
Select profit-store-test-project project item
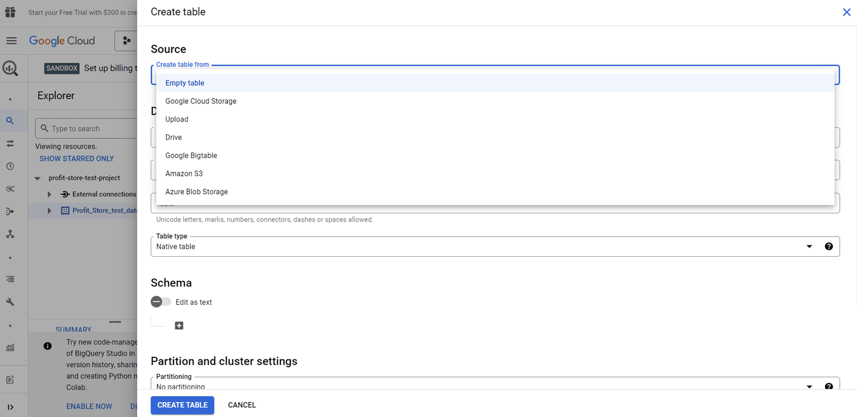pyautogui.click(x=84, y=178)
